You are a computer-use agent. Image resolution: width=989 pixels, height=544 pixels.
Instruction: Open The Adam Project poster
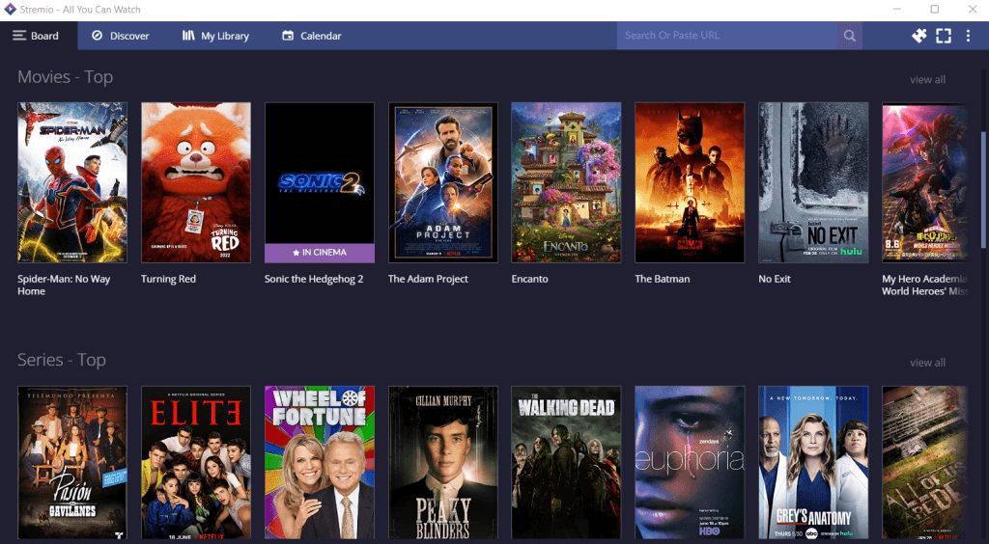point(442,182)
